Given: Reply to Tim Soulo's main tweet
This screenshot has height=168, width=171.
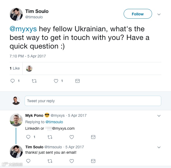Looking at the screenshot, I should (x=12, y=81).
